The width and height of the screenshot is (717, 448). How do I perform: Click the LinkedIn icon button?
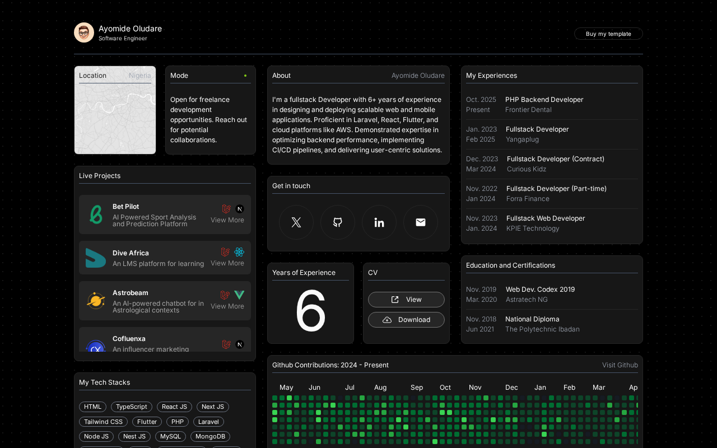pos(379,222)
